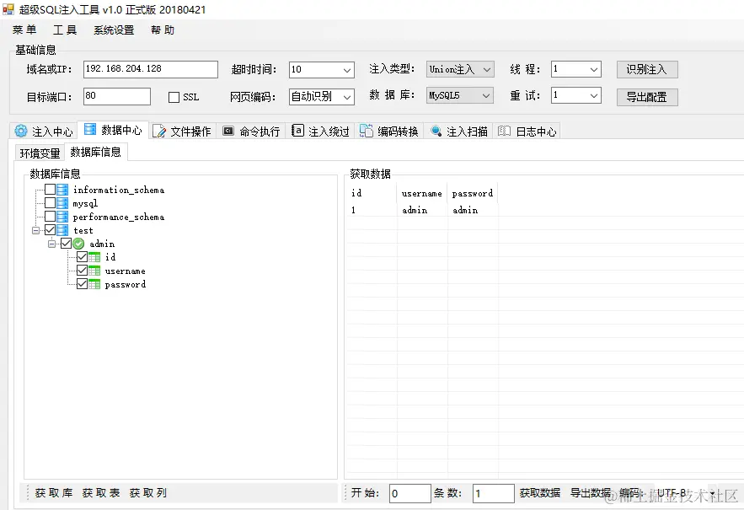Click the mysql database icon
This screenshot has width=744, height=510.
(x=62, y=203)
